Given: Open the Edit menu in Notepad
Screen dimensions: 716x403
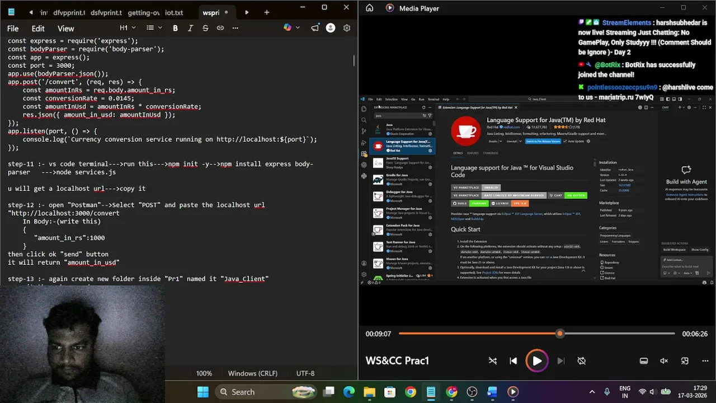Looking at the screenshot, I should point(38,29).
